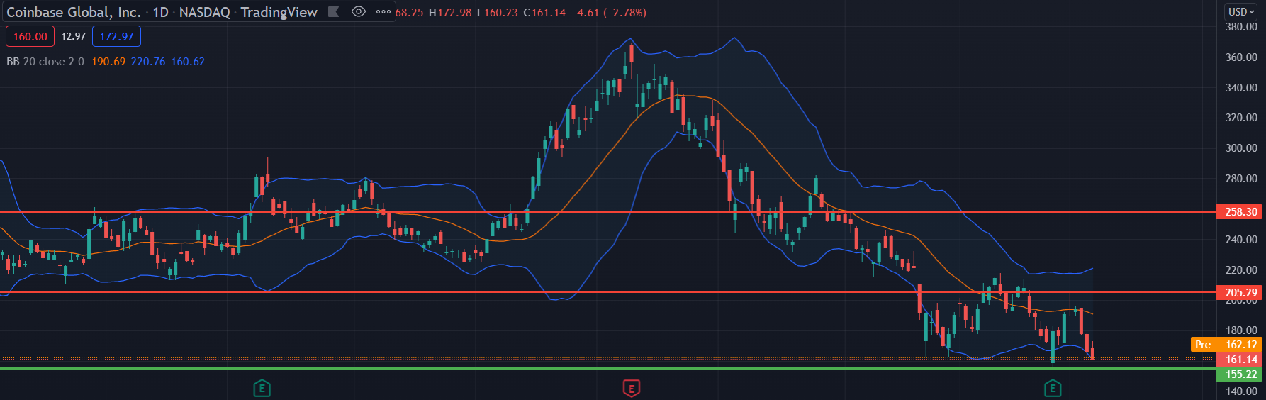Image resolution: width=1266 pixels, height=400 pixels.
Task: Click the 12.97 spread value
Action: 73,36
